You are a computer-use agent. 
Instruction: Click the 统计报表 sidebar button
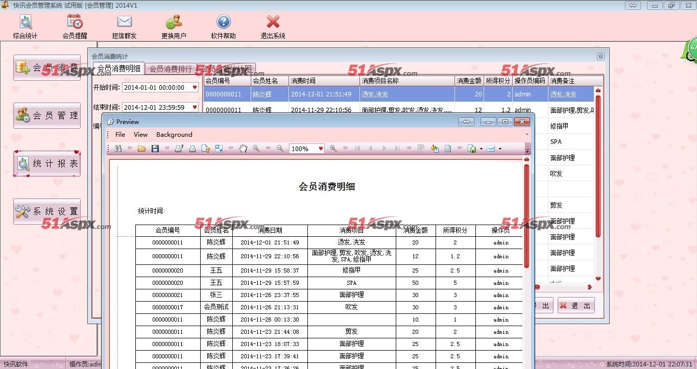click(47, 164)
